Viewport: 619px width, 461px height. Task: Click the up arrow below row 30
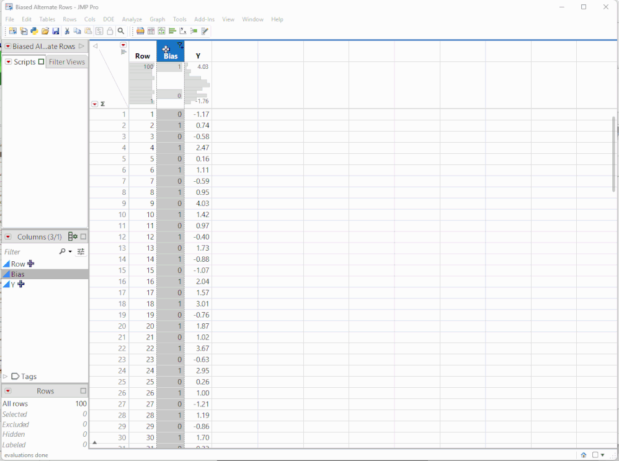pos(95,443)
